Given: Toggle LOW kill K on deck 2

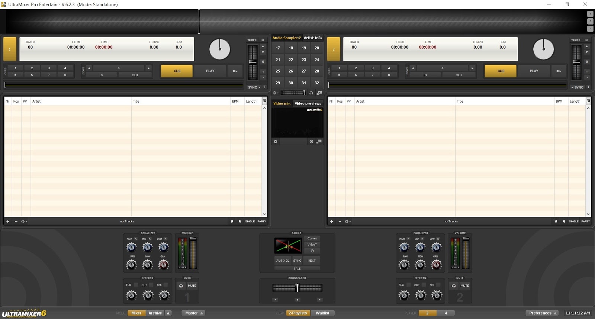Looking at the screenshot, I should (438, 239).
